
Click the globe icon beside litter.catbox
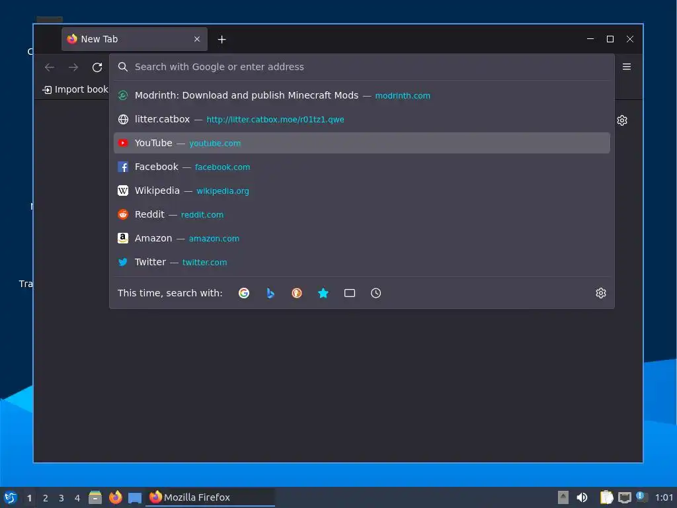[123, 119]
